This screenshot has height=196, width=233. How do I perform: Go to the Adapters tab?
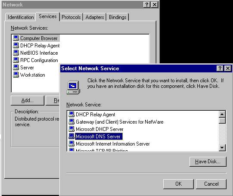pyautogui.click(x=95, y=17)
